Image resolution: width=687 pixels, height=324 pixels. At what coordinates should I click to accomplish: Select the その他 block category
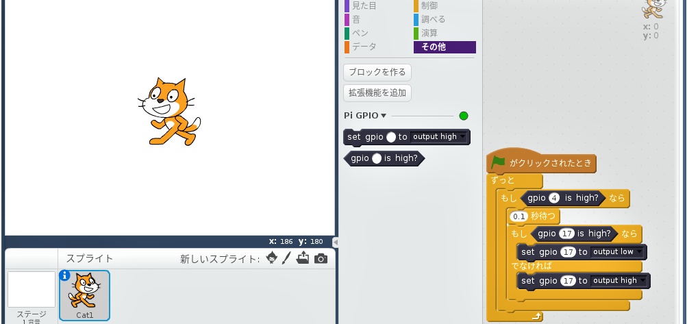(445, 47)
